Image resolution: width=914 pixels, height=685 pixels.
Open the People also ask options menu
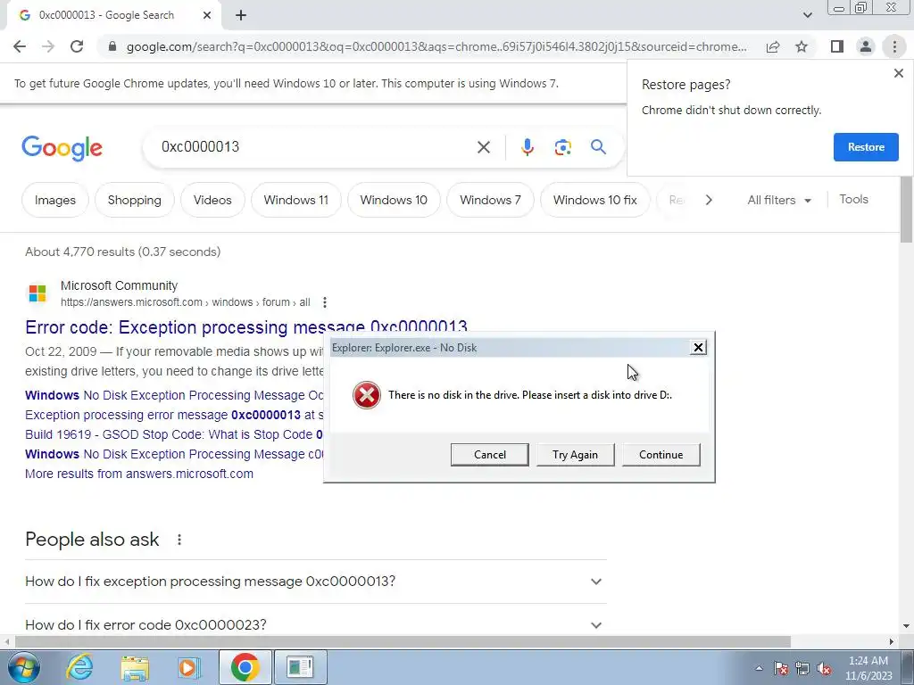tap(179, 540)
